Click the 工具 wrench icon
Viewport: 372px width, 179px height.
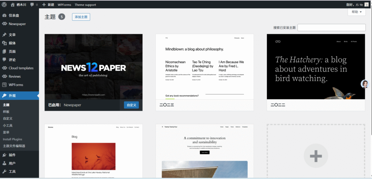point(4,172)
